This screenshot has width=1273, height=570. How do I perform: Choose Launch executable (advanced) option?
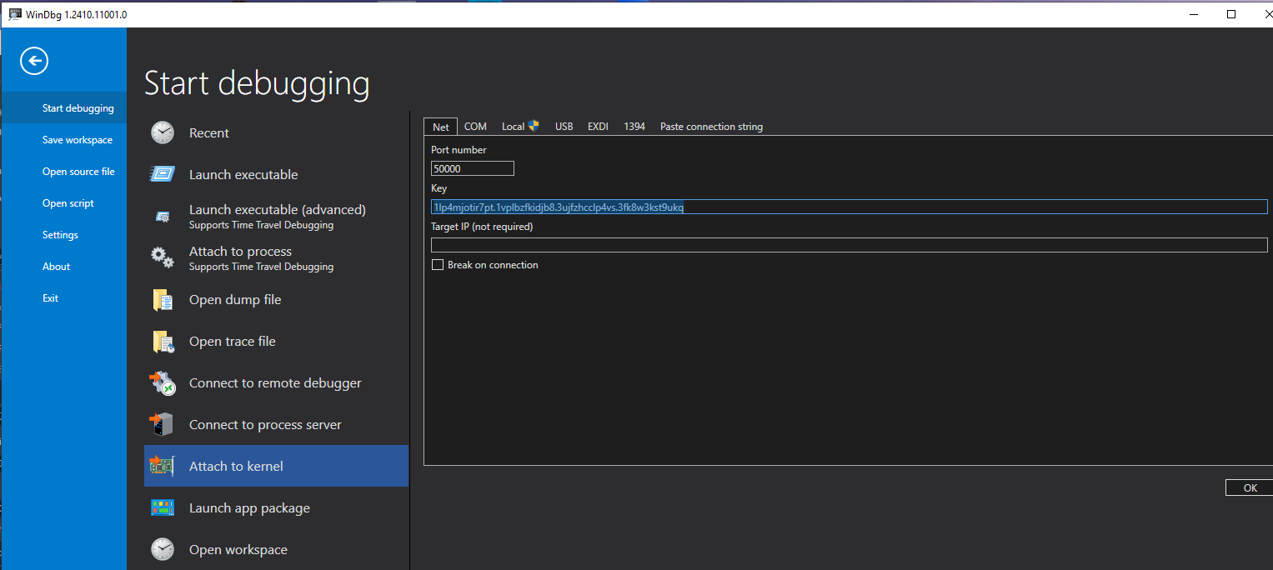coord(276,216)
